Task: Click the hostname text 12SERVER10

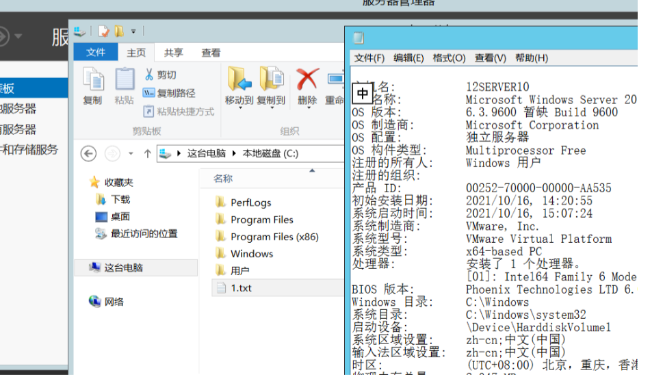Action: [x=497, y=87]
